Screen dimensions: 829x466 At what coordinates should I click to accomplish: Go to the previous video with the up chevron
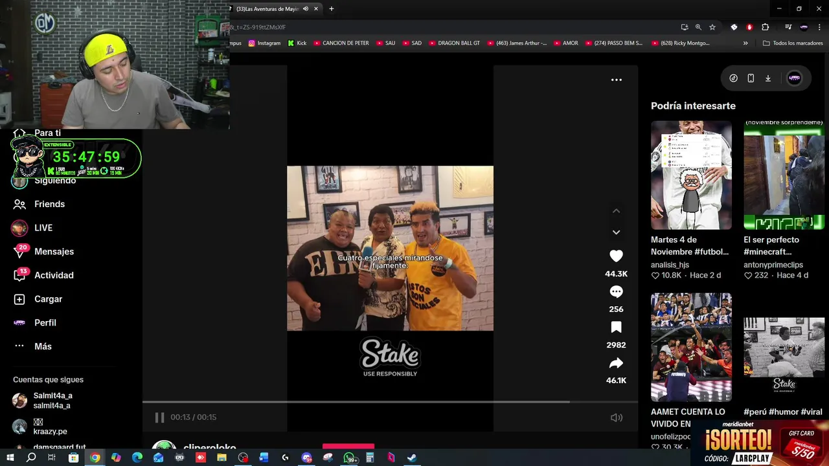pyautogui.click(x=616, y=211)
